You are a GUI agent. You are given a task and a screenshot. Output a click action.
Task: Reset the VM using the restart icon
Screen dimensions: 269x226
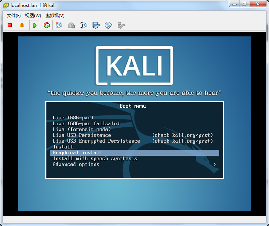pyautogui.click(x=47, y=25)
